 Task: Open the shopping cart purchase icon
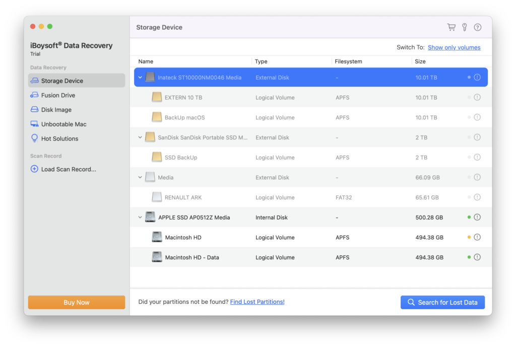pyautogui.click(x=451, y=27)
